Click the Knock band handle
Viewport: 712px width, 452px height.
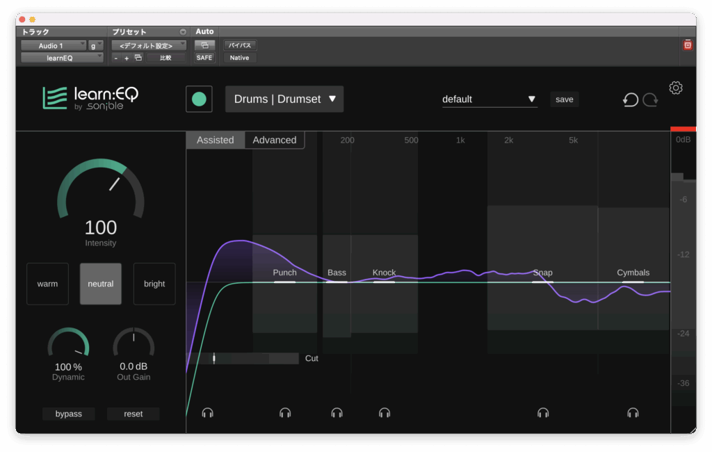[384, 282]
